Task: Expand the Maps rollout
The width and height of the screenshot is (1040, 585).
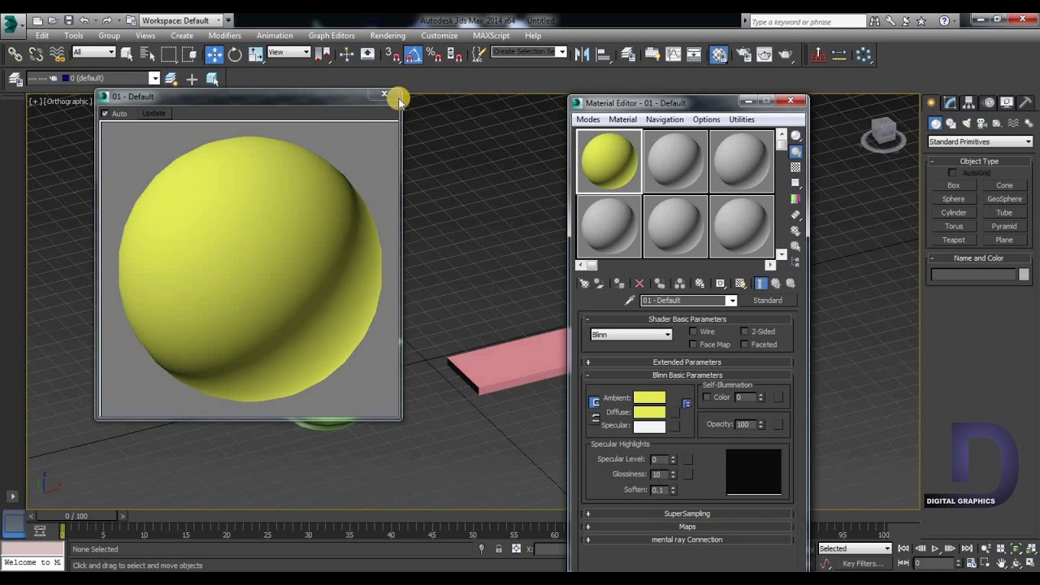Action: point(687,526)
